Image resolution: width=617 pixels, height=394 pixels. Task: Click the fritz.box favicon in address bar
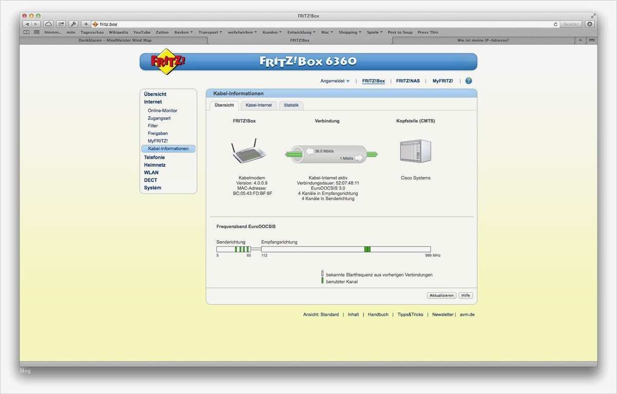[95, 24]
